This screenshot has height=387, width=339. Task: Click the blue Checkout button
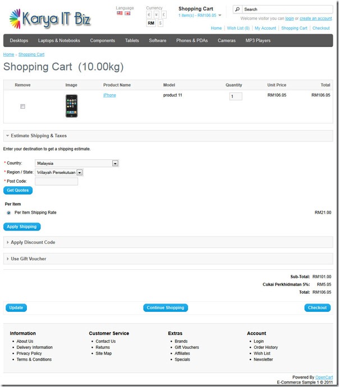pyautogui.click(x=317, y=307)
